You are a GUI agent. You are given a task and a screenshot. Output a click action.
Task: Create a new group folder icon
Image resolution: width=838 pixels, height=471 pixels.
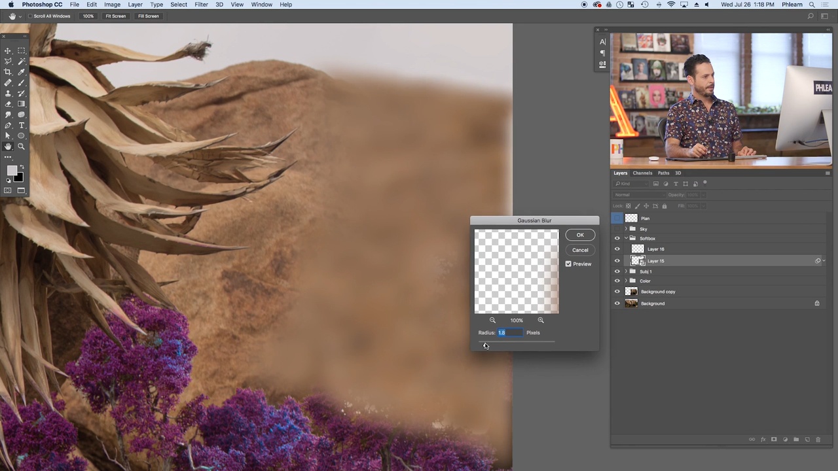pyautogui.click(x=796, y=440)
